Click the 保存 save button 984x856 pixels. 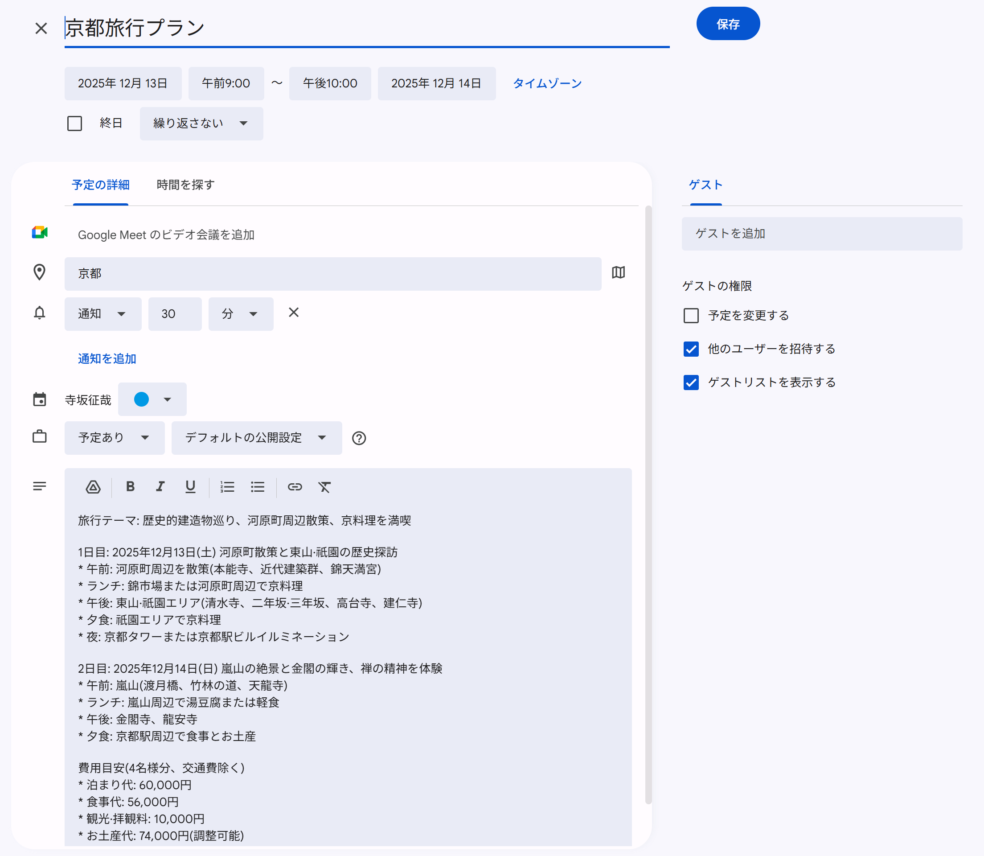coord(728,24)
